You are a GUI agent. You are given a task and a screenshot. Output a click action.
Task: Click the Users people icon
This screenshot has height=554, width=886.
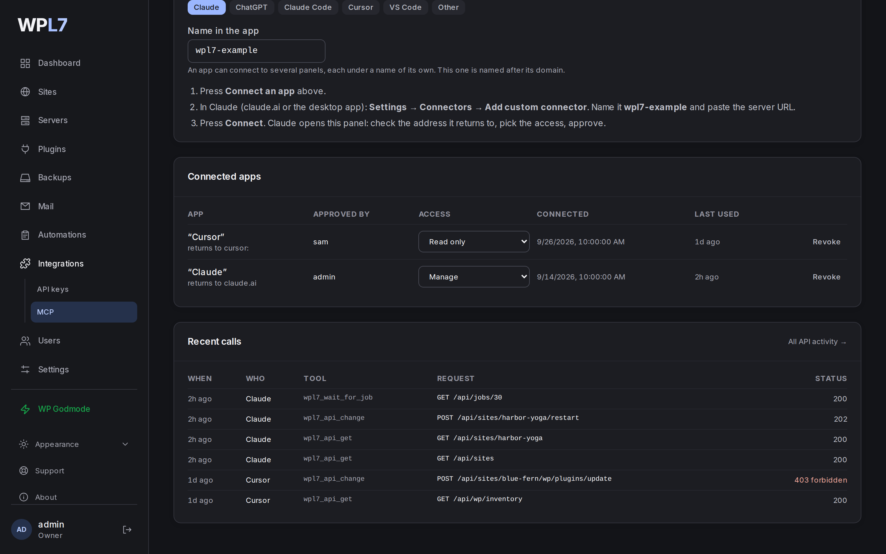(x=25, y=341)
